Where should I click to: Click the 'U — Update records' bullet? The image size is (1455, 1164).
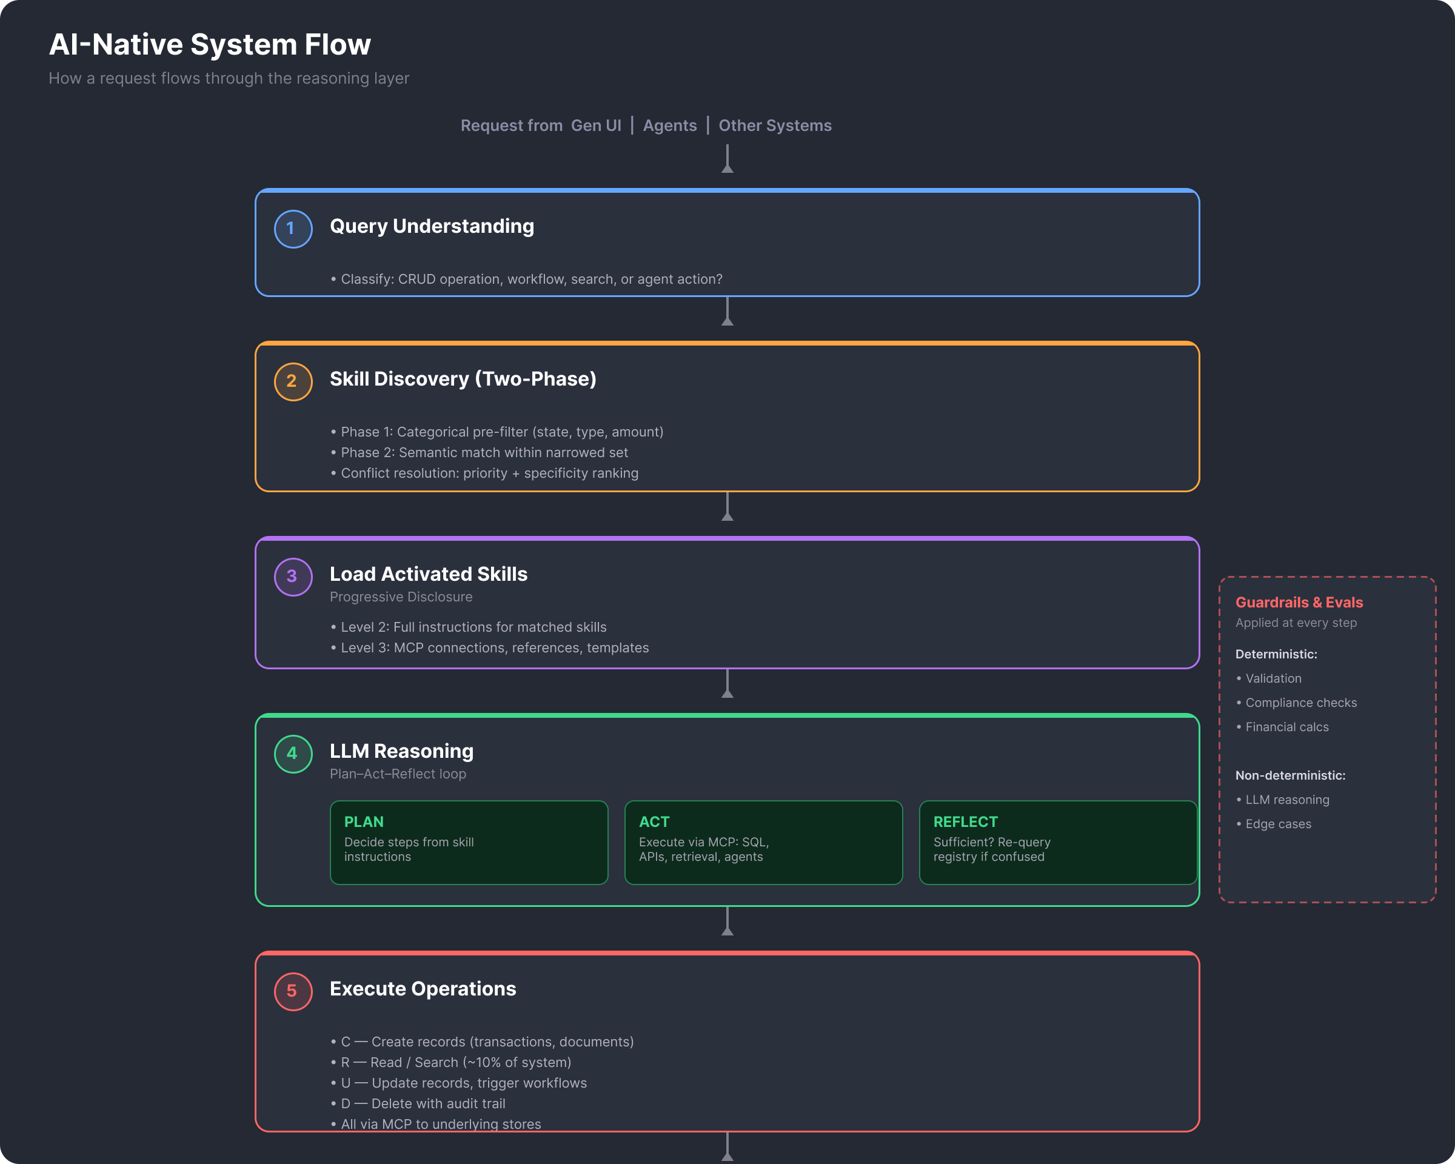(x=459, y=1083)
